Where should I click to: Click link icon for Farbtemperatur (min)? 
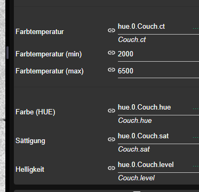point(112,53)
